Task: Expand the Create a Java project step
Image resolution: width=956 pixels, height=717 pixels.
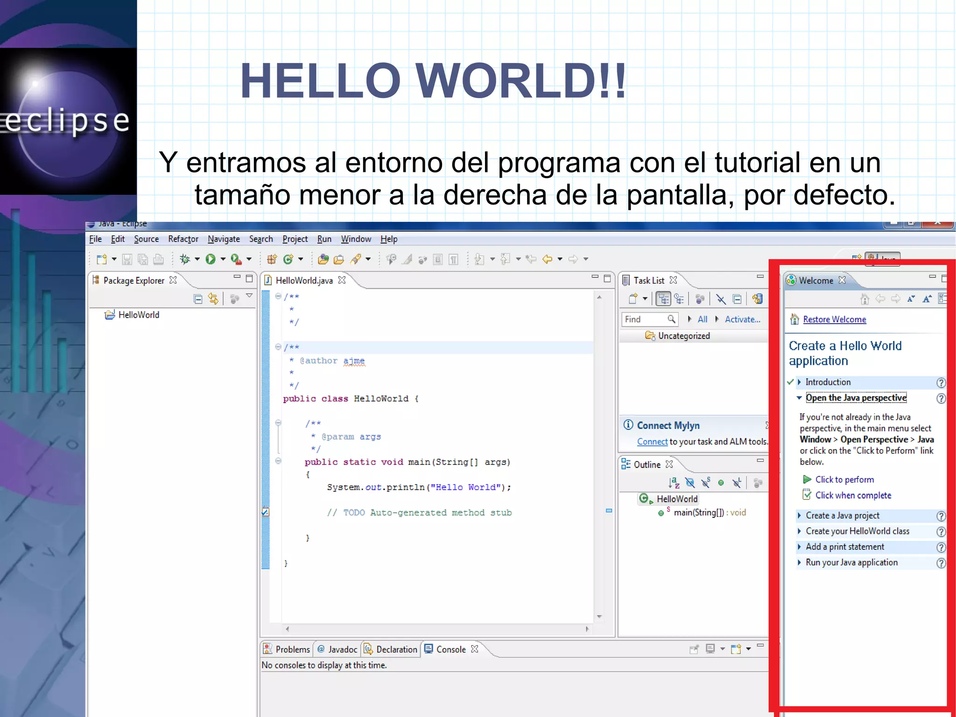Action: [800, 515]
